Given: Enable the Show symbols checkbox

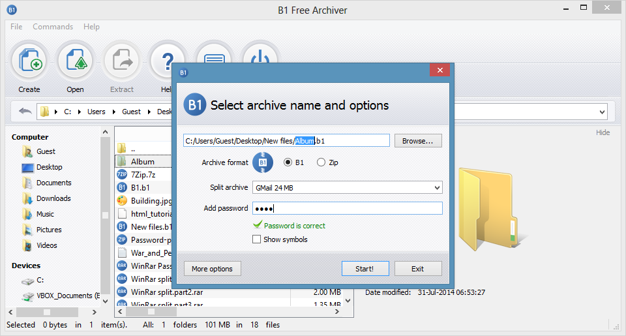Looking at the screenshot, I should [257, 239].
